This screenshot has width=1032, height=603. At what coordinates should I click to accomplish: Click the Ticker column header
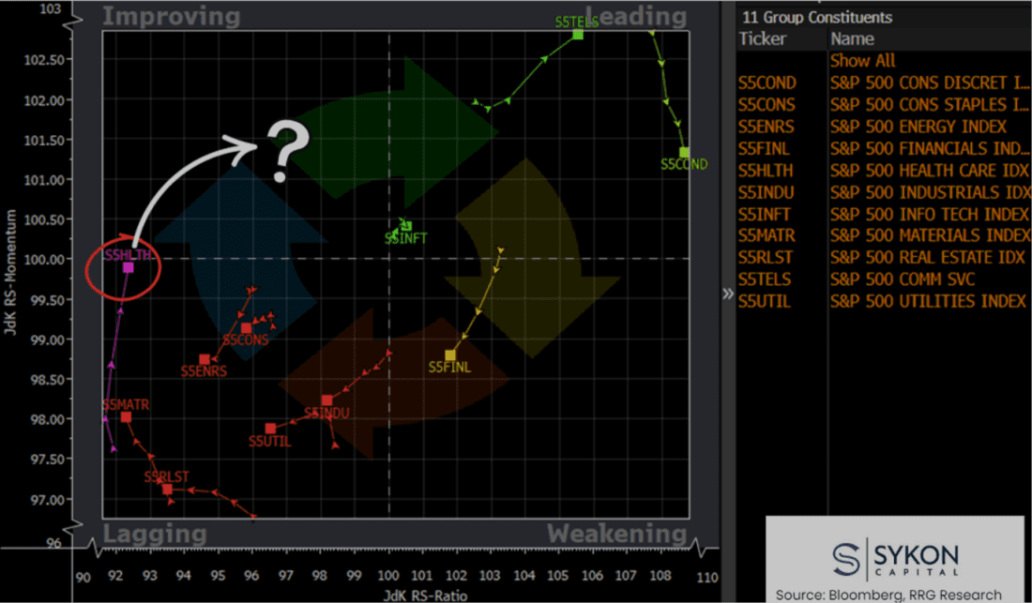click(762, 38)
